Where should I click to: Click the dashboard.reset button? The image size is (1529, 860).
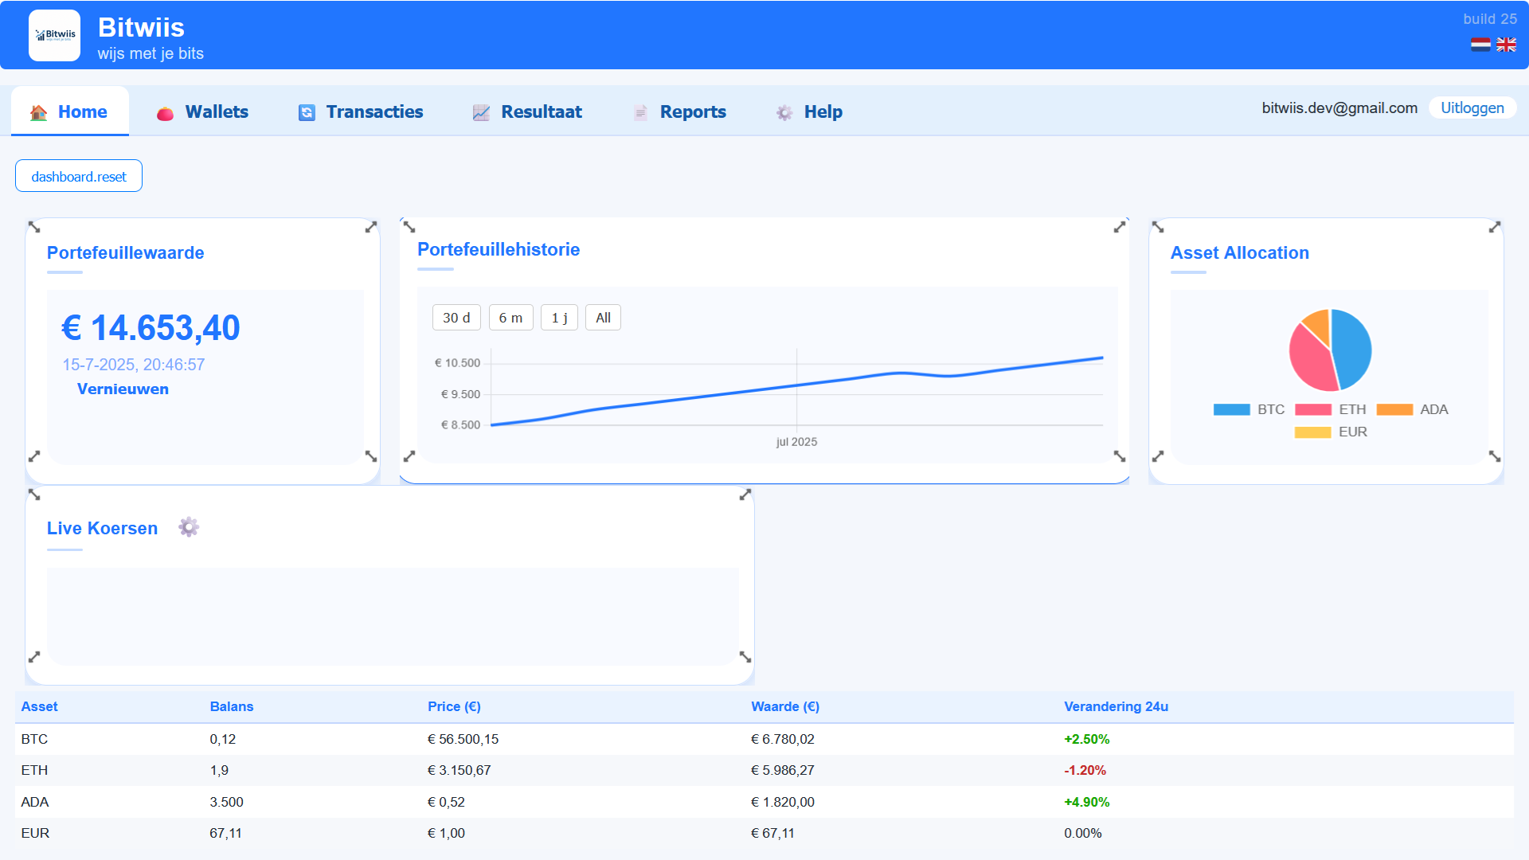pyautogui.click(x=78, y=175)
